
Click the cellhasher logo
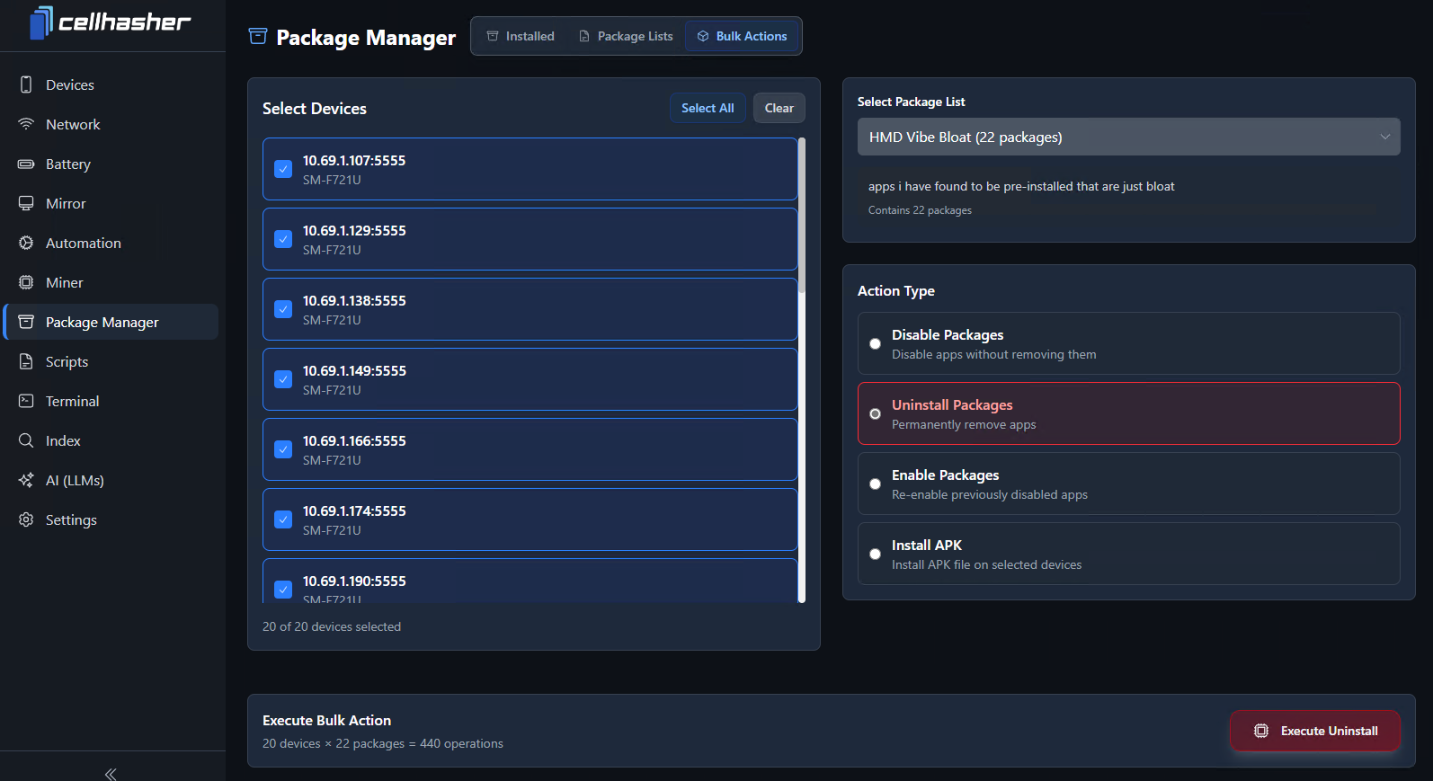click(x=110, y=22)
